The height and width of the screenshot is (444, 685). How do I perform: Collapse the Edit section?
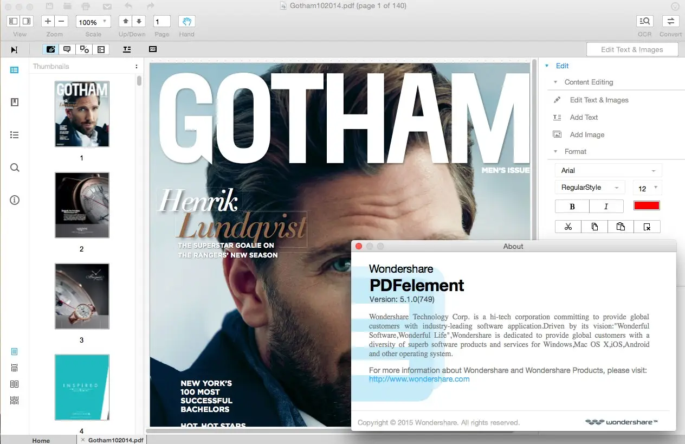(x=547, y=66)
